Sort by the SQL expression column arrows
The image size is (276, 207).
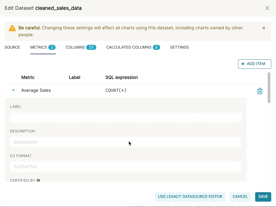tap(141, 78)
